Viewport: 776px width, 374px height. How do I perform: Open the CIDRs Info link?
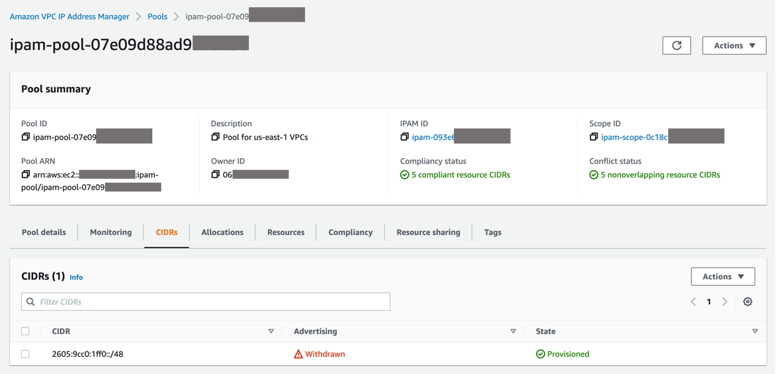[x=76, y=277]
